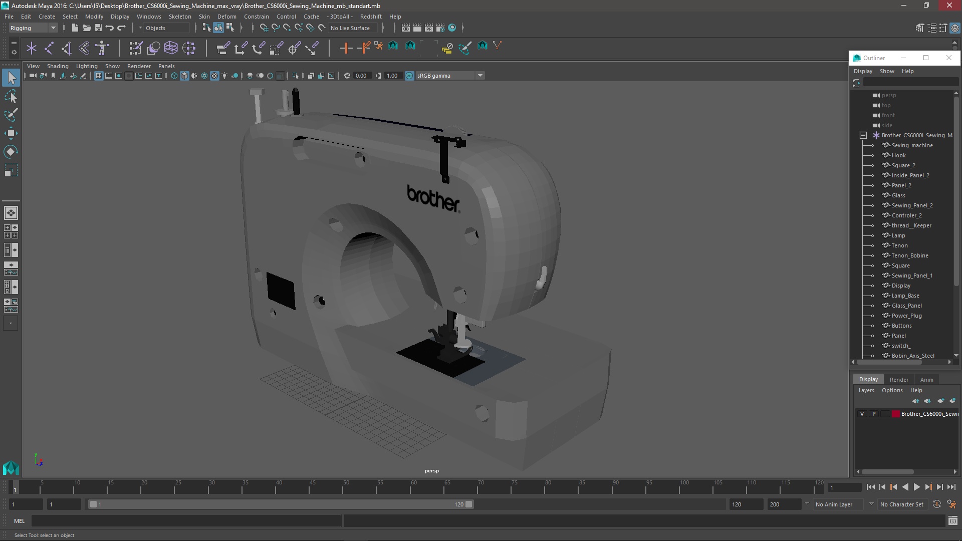Viewport: 962px width, 541px height.
Task: Click the Outliner search field
Action: click(910, 83)
